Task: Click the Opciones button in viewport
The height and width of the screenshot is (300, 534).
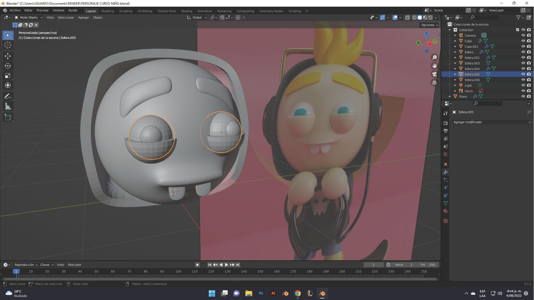Action: click(429, 25)
